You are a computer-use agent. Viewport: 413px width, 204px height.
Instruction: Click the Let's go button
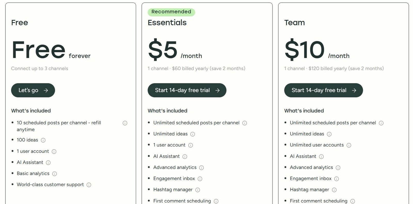(33, 90)
